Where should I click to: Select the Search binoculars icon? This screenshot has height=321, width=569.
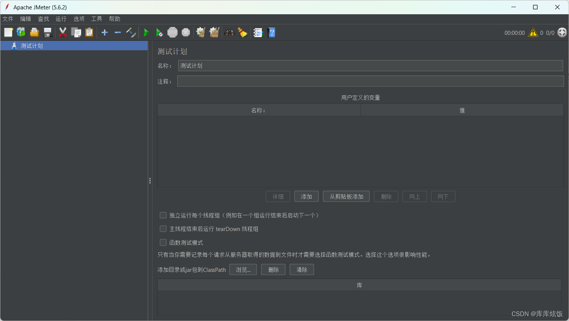229,32
